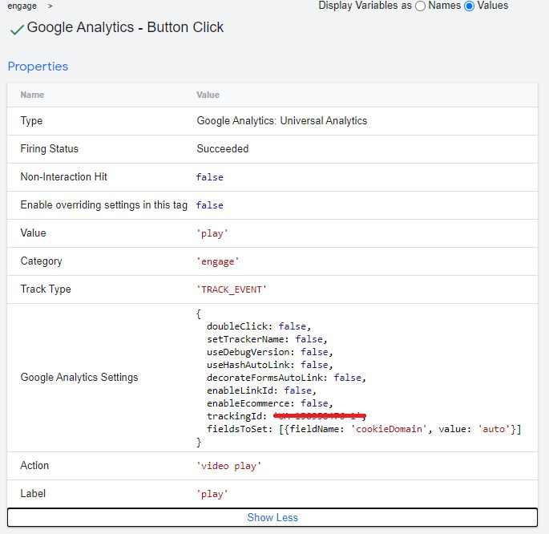Click the Firing Status label

[50, 148]
